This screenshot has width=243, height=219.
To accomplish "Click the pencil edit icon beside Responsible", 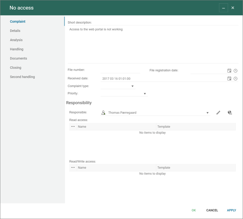I will click(218, 113).
